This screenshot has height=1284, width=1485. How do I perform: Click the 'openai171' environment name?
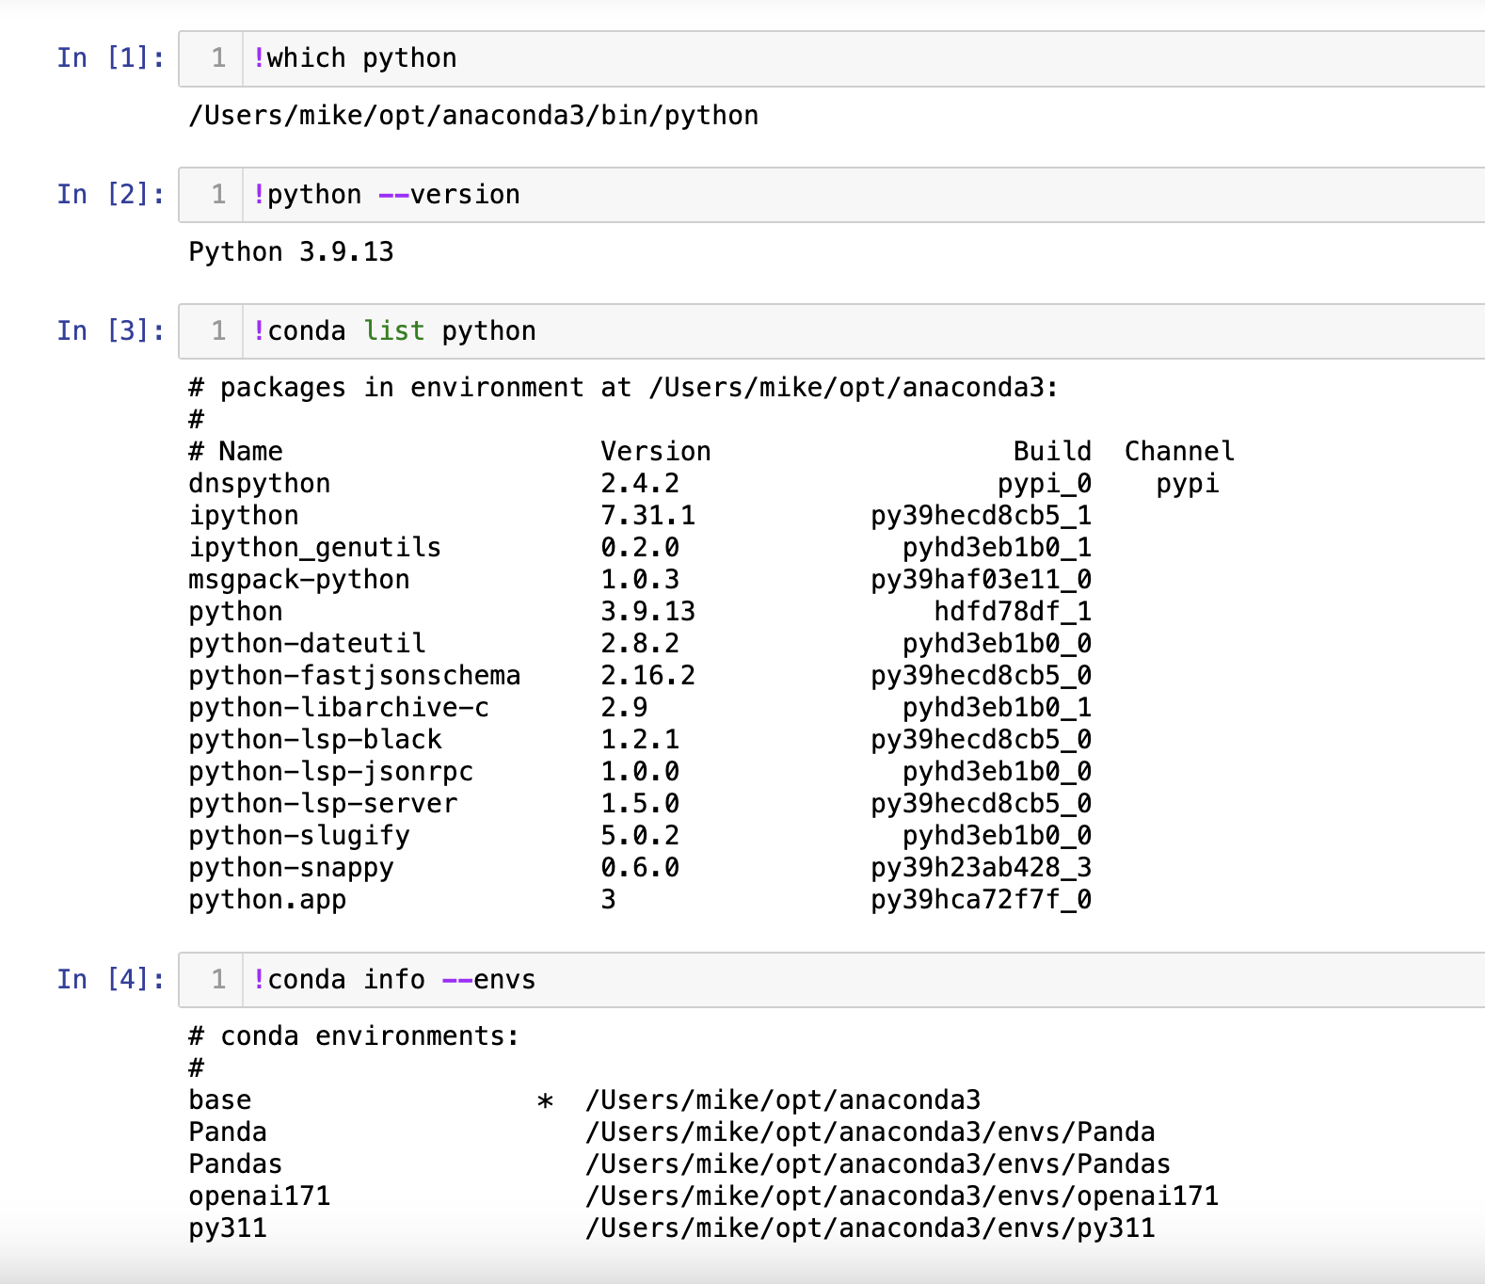coord(260,1196)
